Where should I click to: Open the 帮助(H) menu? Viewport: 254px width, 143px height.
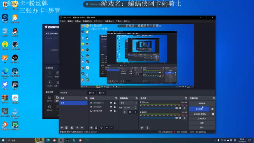126,21
